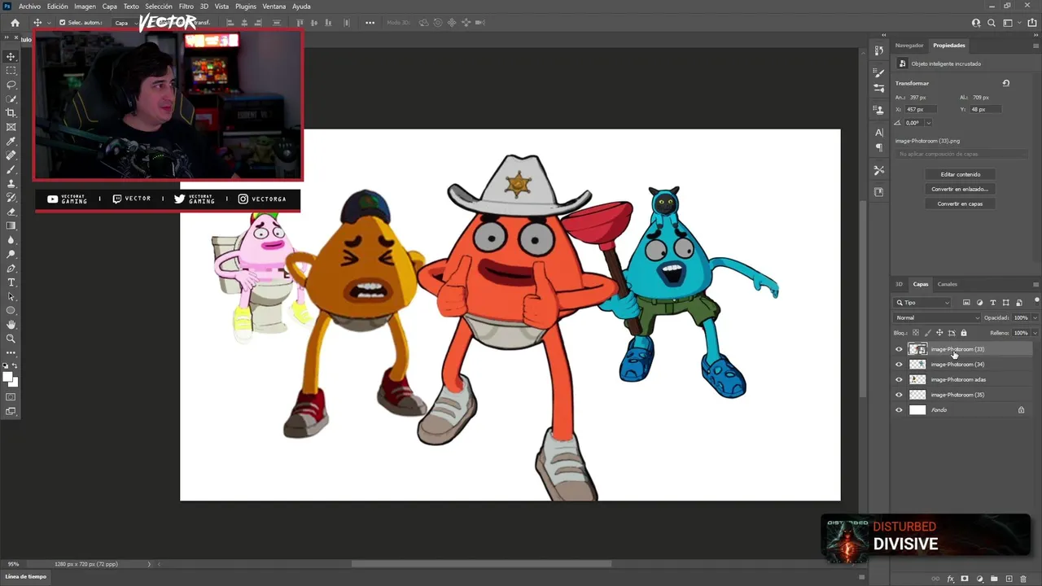Switch to the 3D panel tab
The image size is (1042, 586).
[x=900, y=284]
